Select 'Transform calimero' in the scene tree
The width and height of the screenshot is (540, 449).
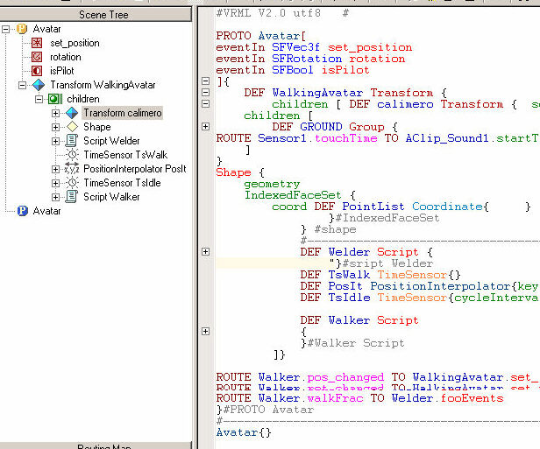(x=123, y=113)
